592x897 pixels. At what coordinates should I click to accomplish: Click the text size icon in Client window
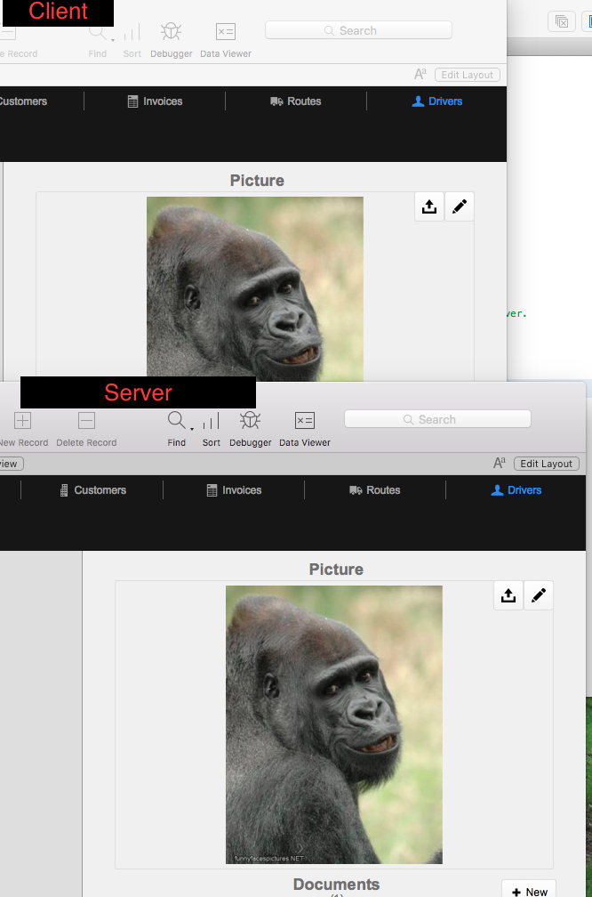tap(420, 75)
